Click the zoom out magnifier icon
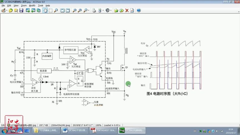 coord(74,10)
